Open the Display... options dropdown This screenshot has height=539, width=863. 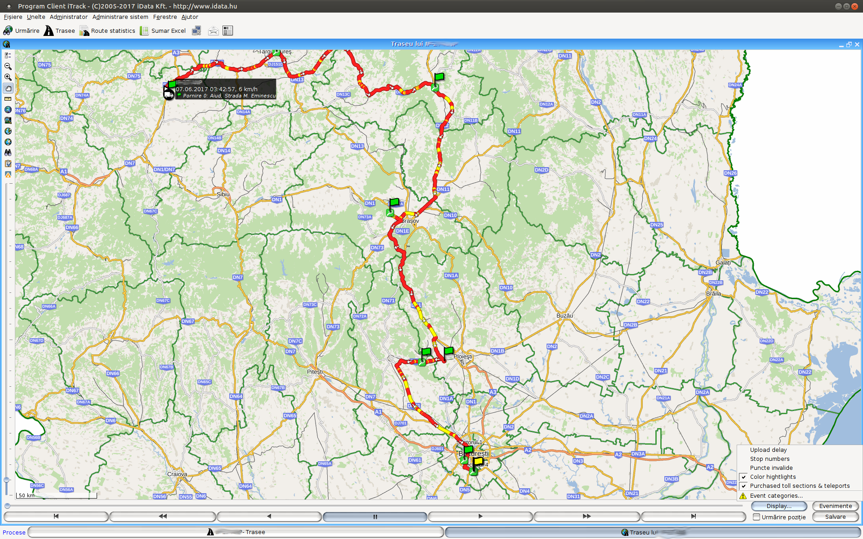coord(779,506)
